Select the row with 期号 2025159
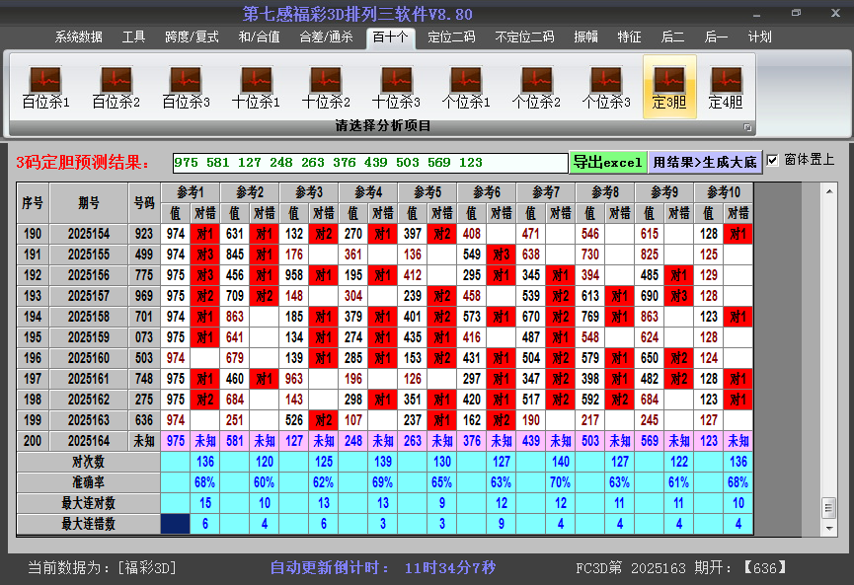This screenshot has width=854, height=585. coord(384,337)
